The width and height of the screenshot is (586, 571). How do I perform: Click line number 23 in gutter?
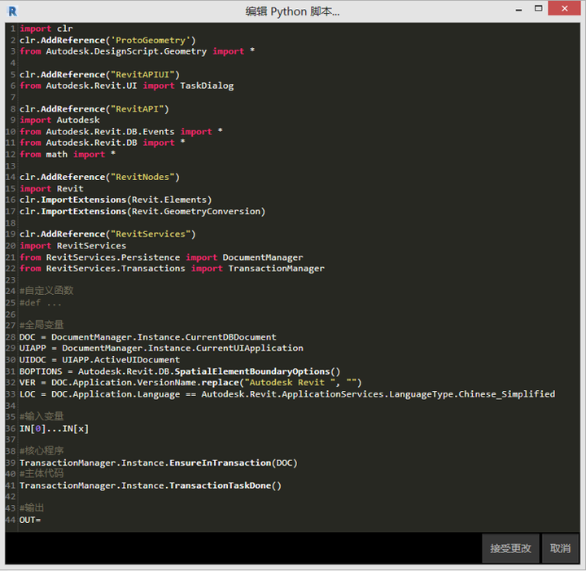(11, 280)
